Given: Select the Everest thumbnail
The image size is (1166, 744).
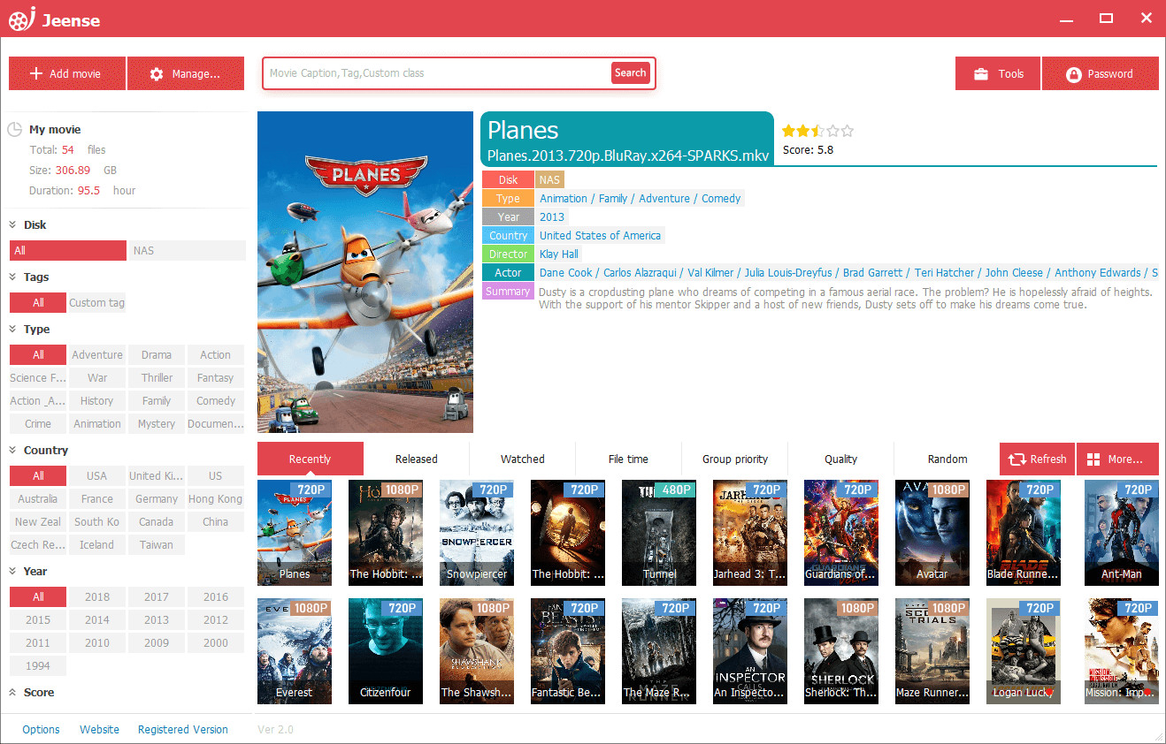Looking at the screenshot, I should (295, 651).
